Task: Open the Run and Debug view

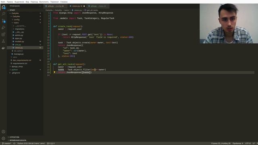Action: 3,28
